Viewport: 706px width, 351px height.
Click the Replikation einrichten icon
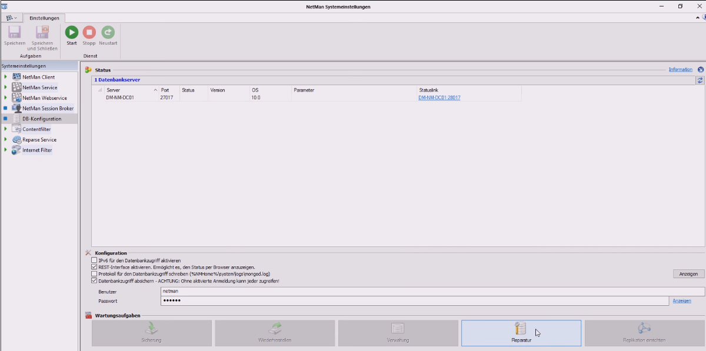click(644, 333)
